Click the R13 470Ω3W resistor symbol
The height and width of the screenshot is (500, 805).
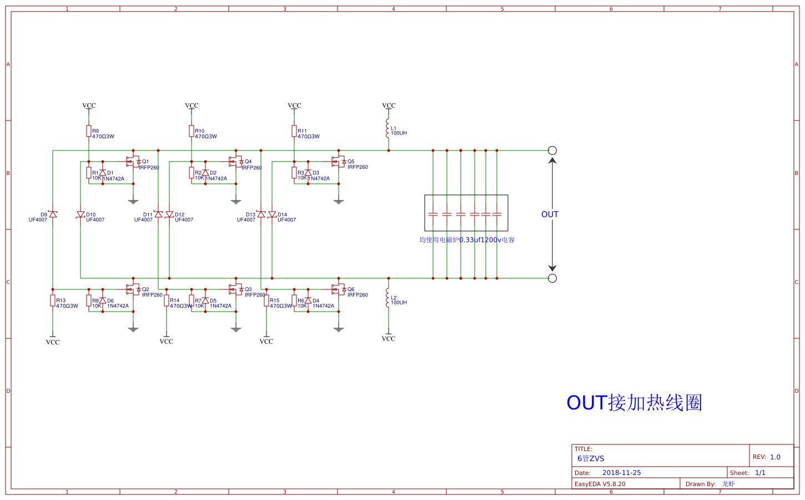(x=53, y=301)
